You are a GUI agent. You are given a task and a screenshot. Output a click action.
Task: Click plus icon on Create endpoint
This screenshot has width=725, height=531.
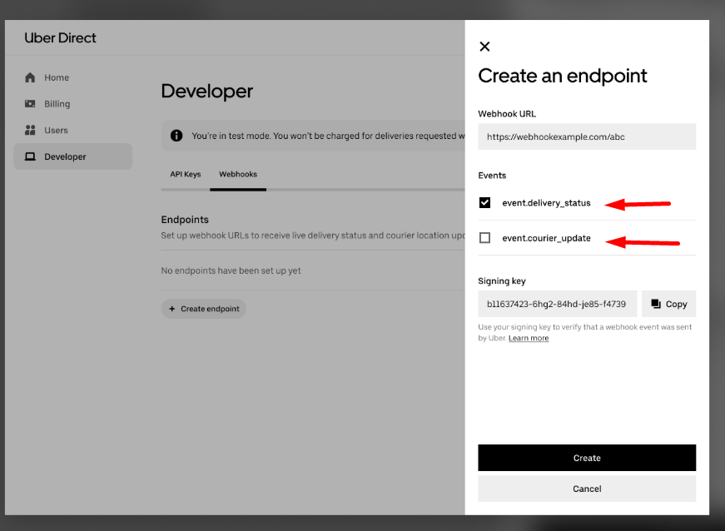pos(172,309)
